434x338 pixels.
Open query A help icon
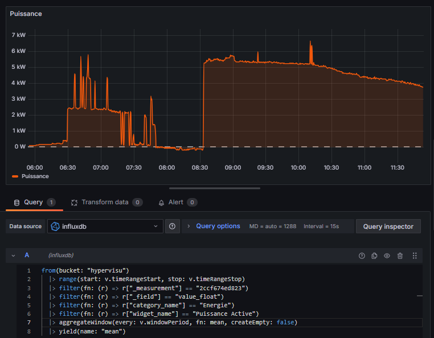click(361, 255)
